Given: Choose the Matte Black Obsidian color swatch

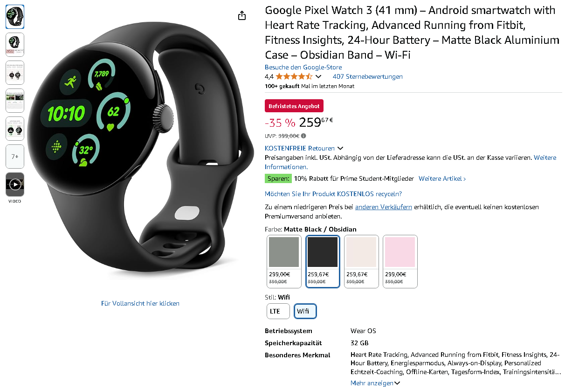Looking at the screenshot, I should tap(323, 261).
